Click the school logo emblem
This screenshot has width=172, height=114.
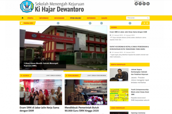click(x=27, y=7)
